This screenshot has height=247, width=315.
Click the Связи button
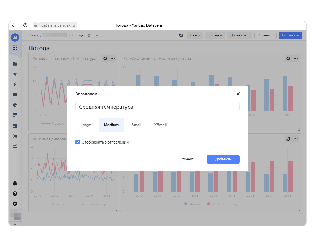point(195,35)
